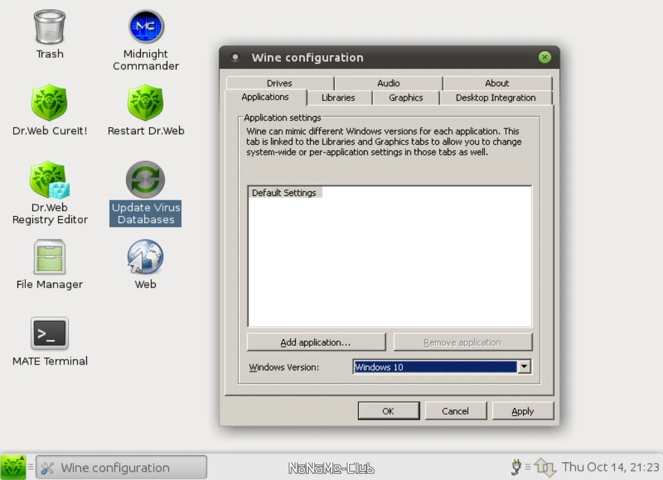
Task: Select Dr.Web Registry Editor icon
Action: [x=49, y=180]
